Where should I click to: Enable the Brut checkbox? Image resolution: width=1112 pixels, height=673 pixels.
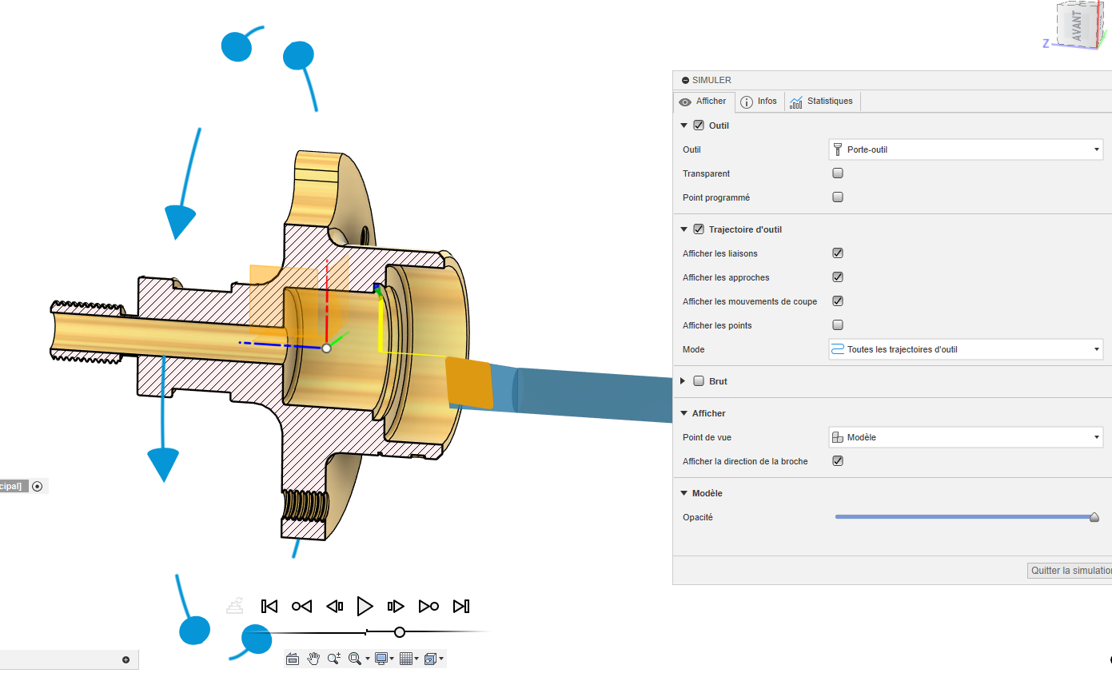click(699, 381)
